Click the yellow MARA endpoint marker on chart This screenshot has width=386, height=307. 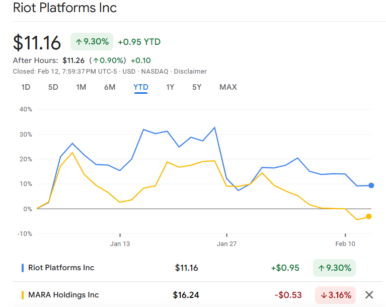pos(368,216)
